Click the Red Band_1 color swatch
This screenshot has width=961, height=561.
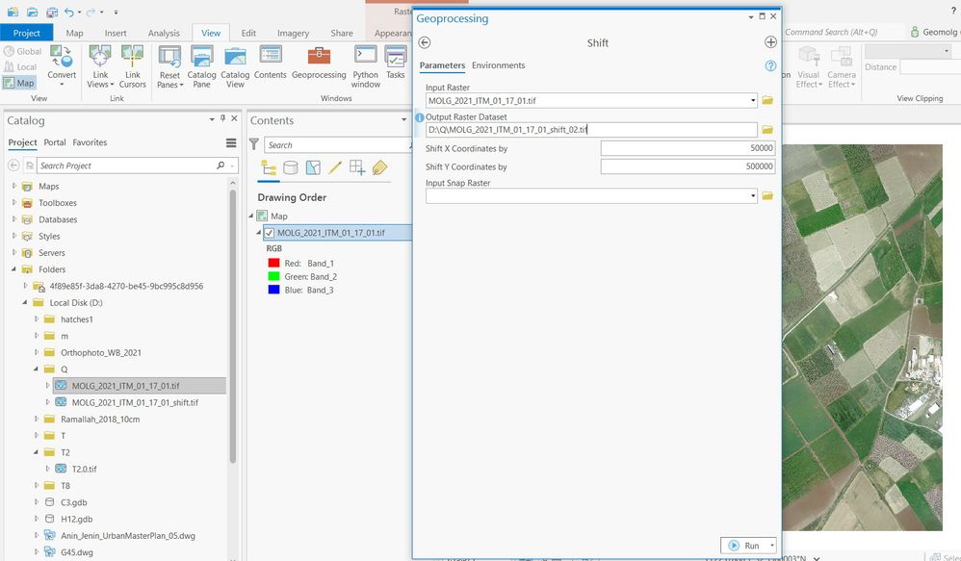[274, 263]
